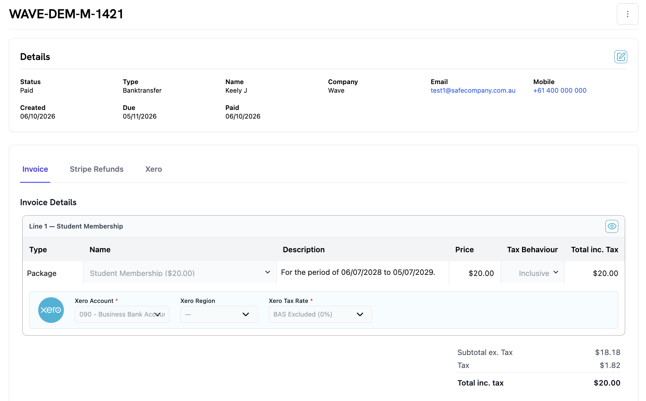646x401 pixels.
Task: Click the test1@safecompany.com.au email link
Action: (x=473, y=91)
